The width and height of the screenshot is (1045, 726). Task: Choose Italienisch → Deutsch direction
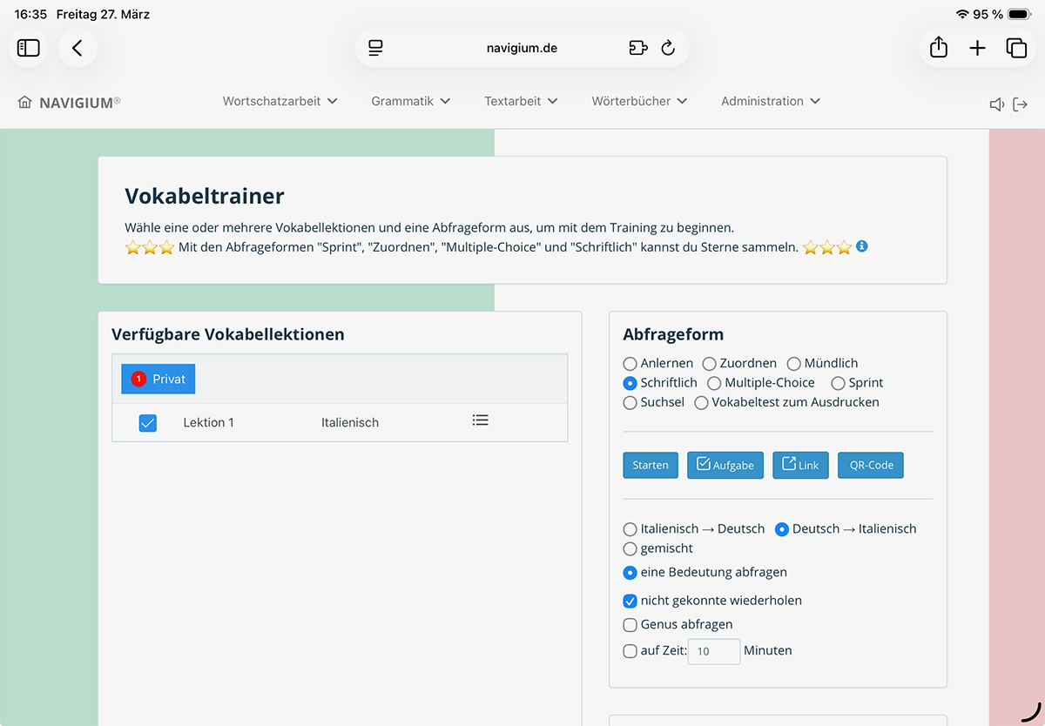click(630, 529)
